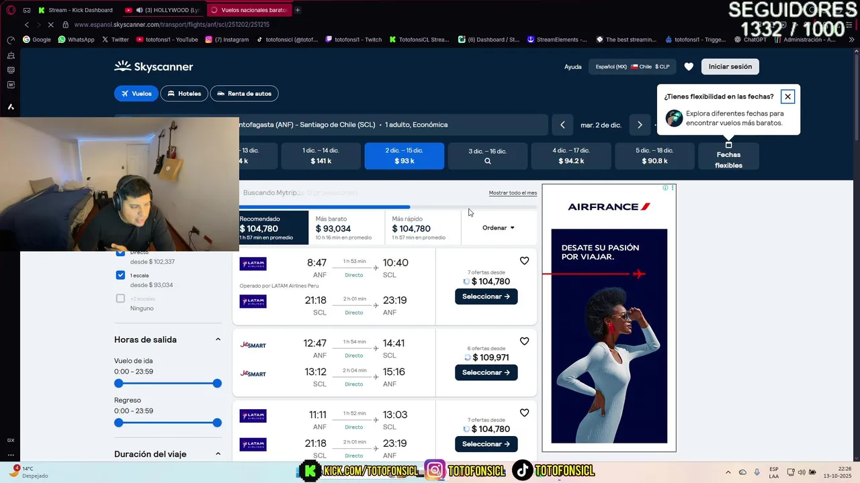
Task: Open the Google bookmark
Action: point(37,40)
